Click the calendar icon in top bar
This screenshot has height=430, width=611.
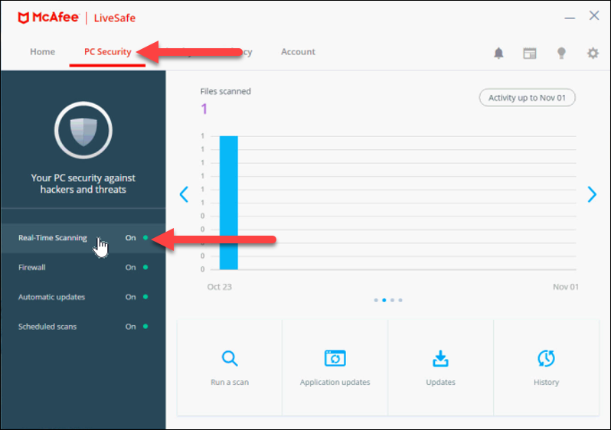coord(529,53)
